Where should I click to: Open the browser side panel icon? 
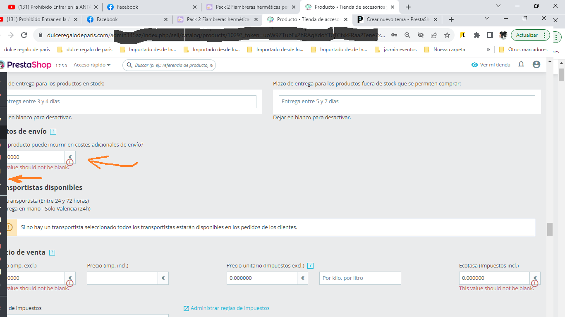(x=490, y=35)
